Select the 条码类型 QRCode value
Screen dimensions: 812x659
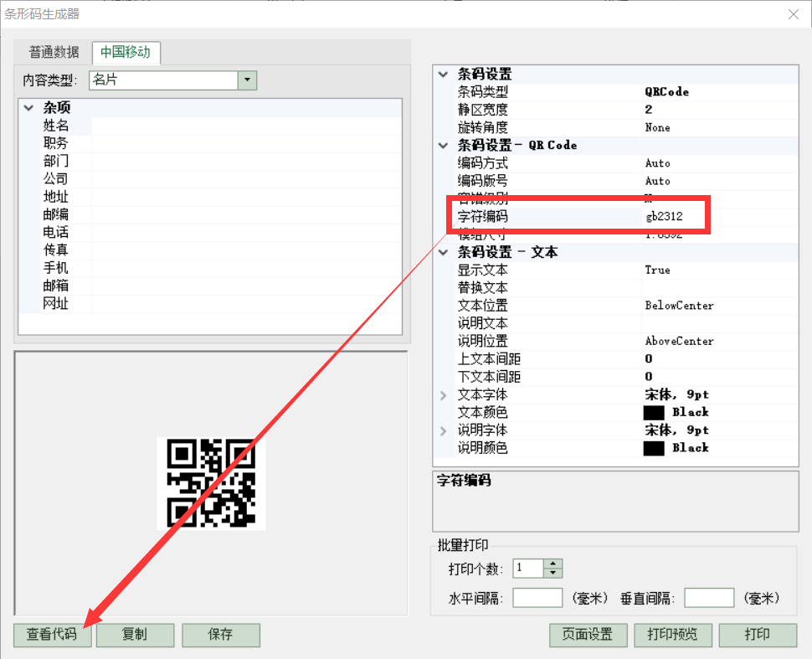click(720, 92)
